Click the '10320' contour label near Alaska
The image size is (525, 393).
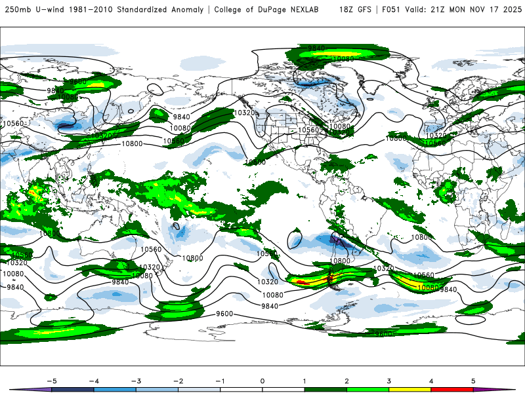pos(244,113)
